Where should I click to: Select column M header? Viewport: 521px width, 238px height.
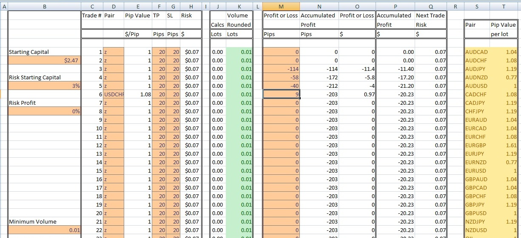pyautogui.click(x=281, y=6)
